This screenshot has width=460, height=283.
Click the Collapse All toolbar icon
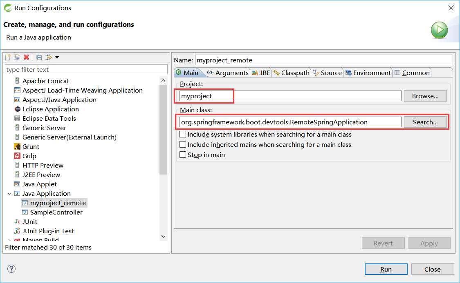[39, 57]
